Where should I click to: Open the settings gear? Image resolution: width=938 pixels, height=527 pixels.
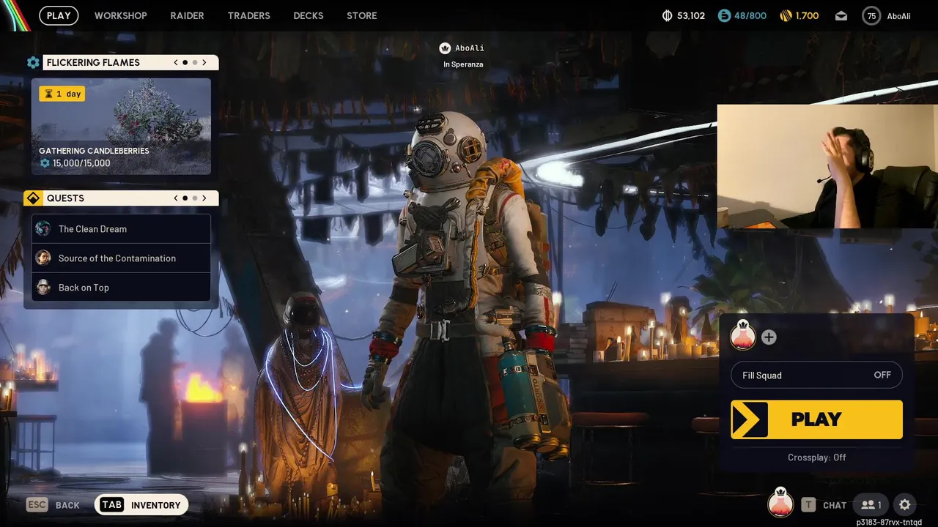[x=905, y=505]
